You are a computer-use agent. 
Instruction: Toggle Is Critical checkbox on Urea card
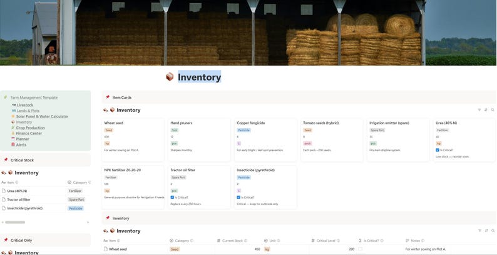pos(438,150)
